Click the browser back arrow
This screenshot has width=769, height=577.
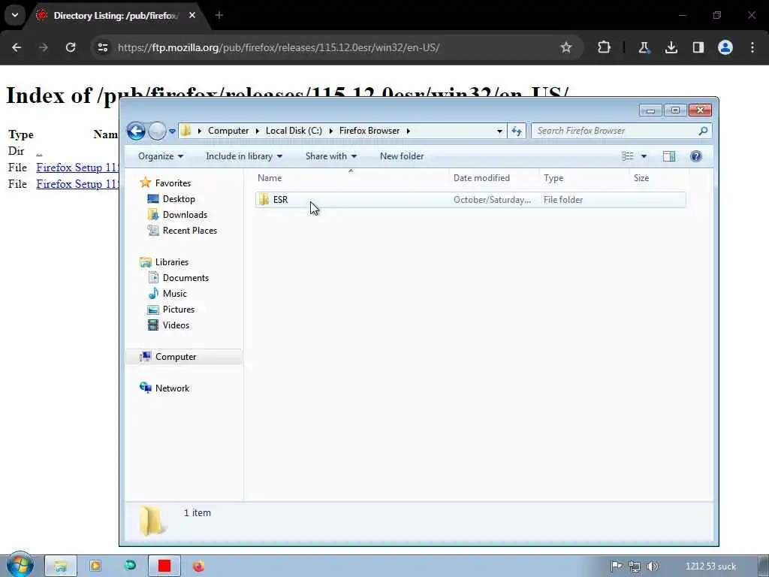(x=17, y=47)
